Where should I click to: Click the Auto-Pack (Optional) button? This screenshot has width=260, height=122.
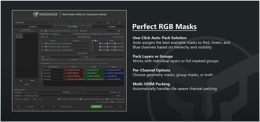click(84, 37)
